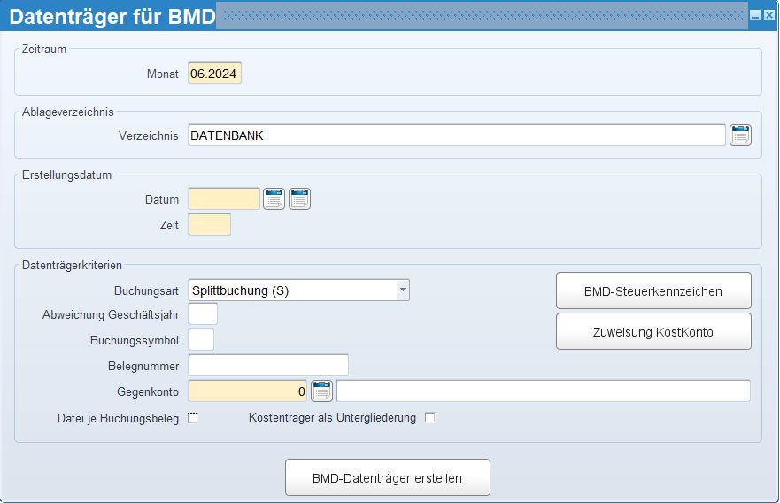This screenshot has height=503, width=780.
Task: Focus the Belegnummer text field
Action: click(268, 365)
